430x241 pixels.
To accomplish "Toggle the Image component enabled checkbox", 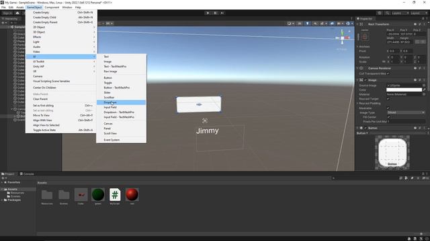I will (365, 80).
